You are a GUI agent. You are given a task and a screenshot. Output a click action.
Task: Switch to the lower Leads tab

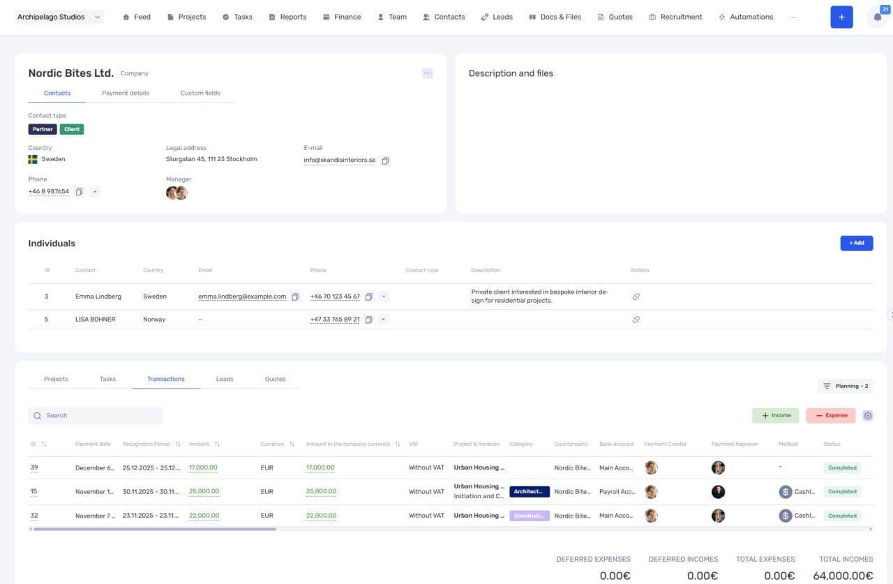[x=225, y=379]
